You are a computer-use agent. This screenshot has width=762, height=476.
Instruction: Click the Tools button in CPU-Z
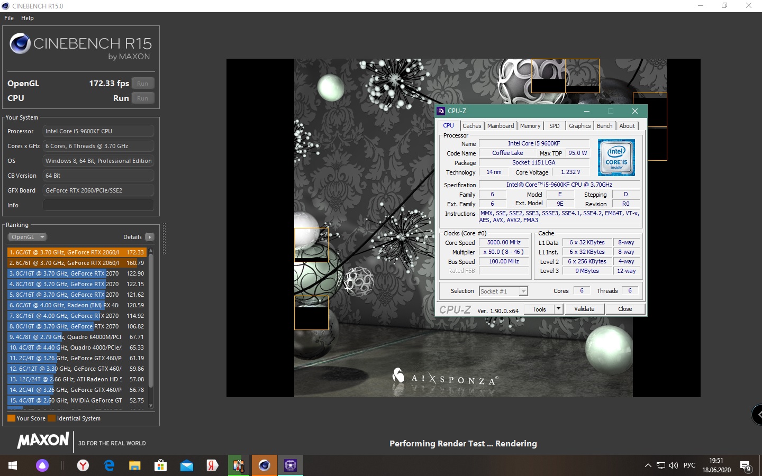tap(539, 309)
